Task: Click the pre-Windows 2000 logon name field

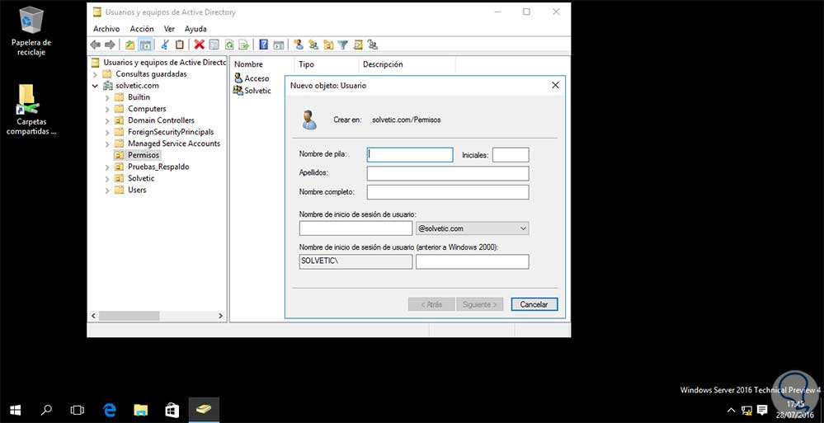Action: click(472, 261)
